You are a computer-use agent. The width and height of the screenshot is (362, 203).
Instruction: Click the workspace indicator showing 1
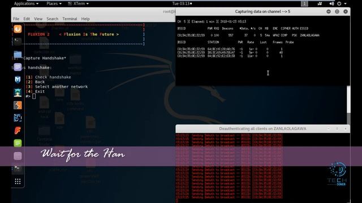click(x=304, y=3)
